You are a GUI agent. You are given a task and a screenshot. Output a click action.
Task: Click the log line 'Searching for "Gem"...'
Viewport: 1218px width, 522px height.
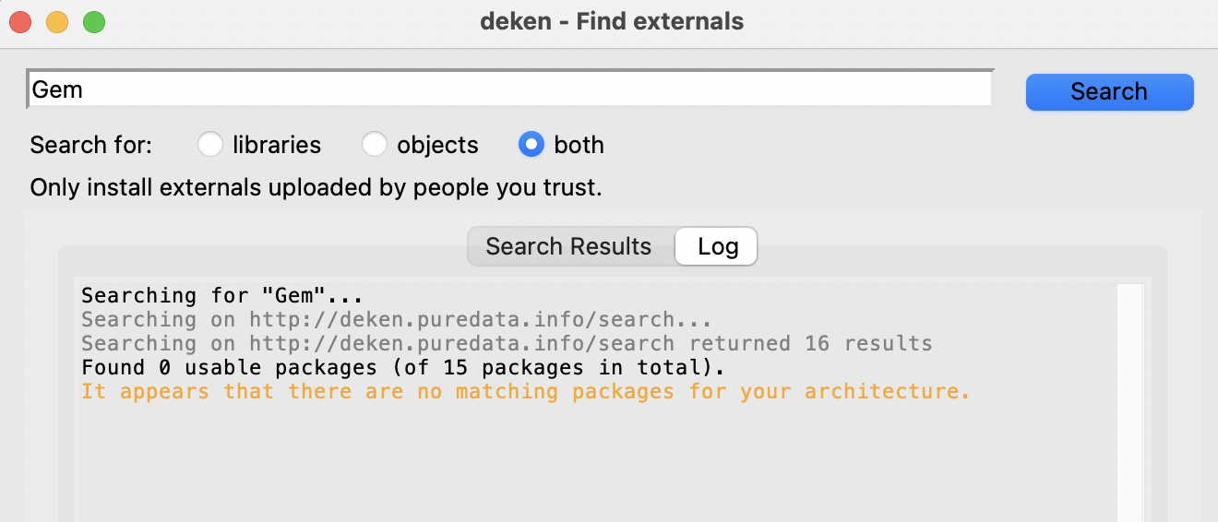tap(221, 295)
